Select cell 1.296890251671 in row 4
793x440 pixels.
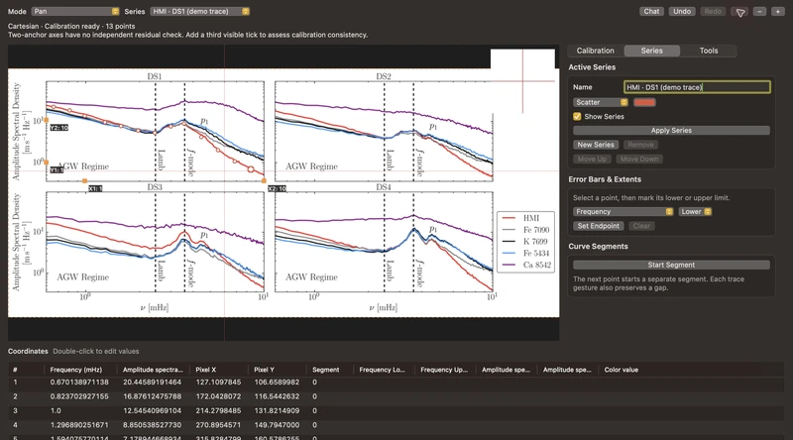(x=79, y=425)
